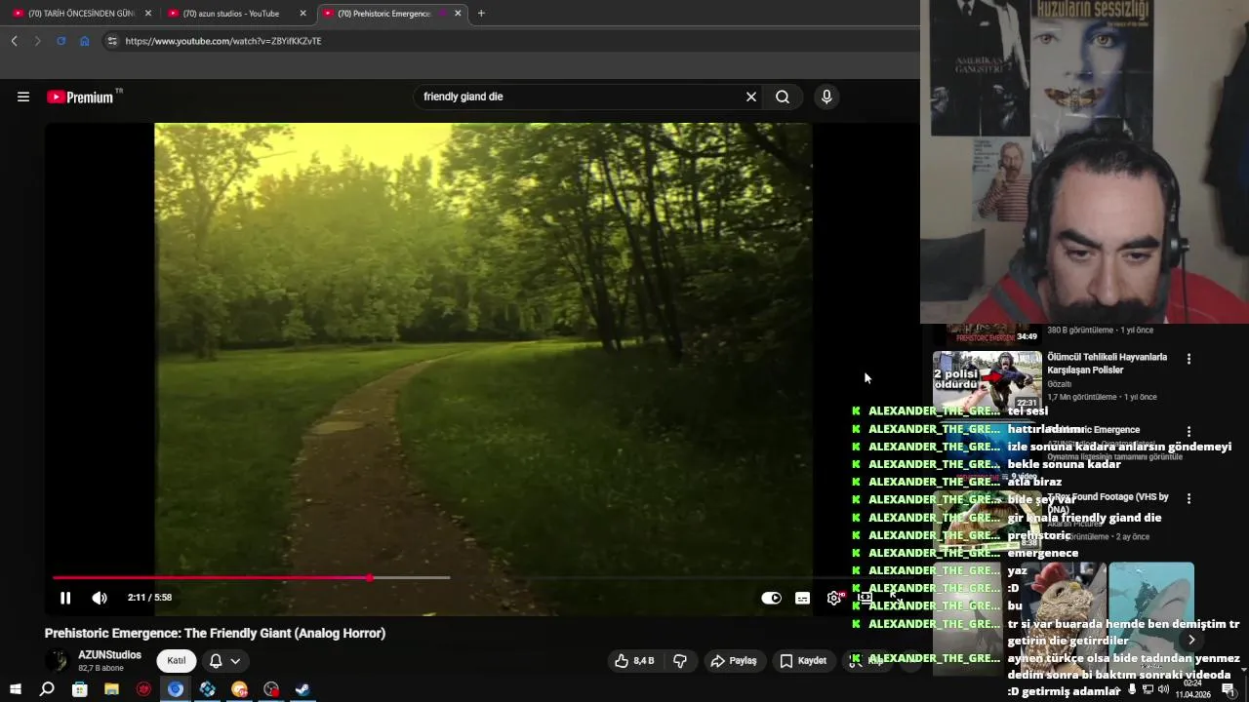Toggle the autoplay switch in the player
Image resolution: width=1249 pixels, height=702 pixels.
pyautogui.click(x=771, y=598)
